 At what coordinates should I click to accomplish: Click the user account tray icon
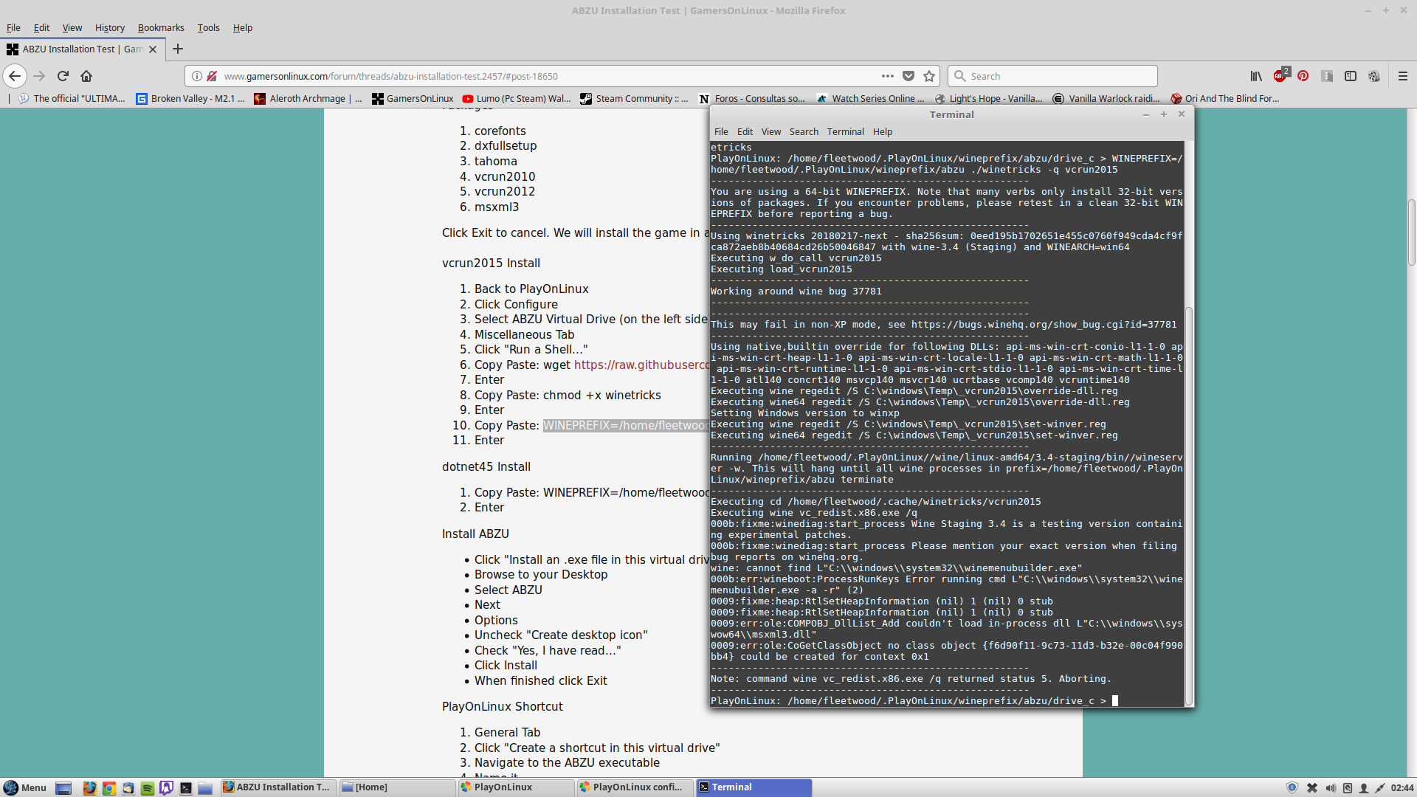tap(1364, 787)
